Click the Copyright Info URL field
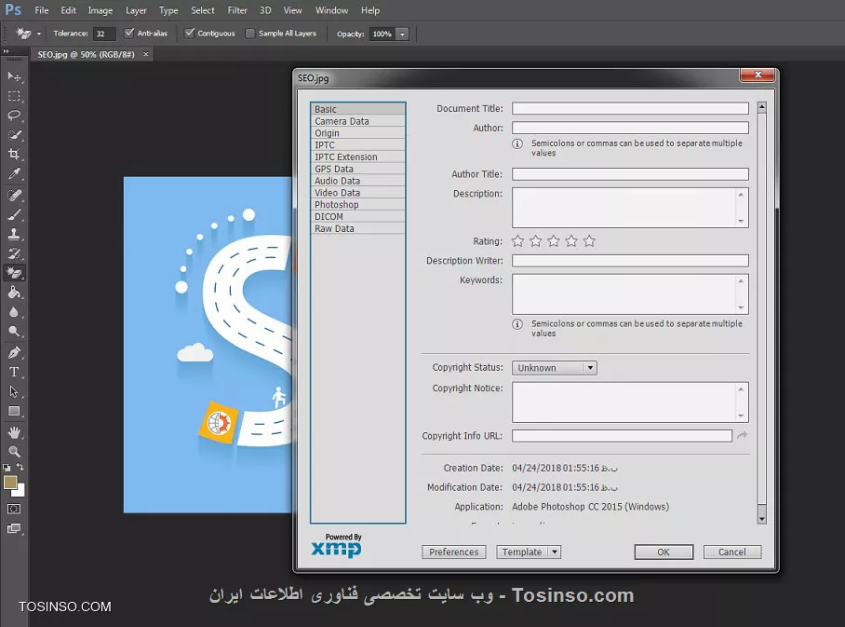Screen dimensions: 845x627 (622, 436)
